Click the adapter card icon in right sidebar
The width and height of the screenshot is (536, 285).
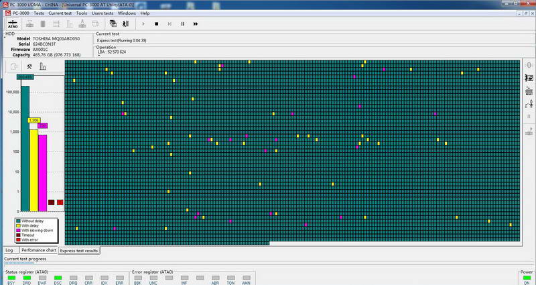529,78
